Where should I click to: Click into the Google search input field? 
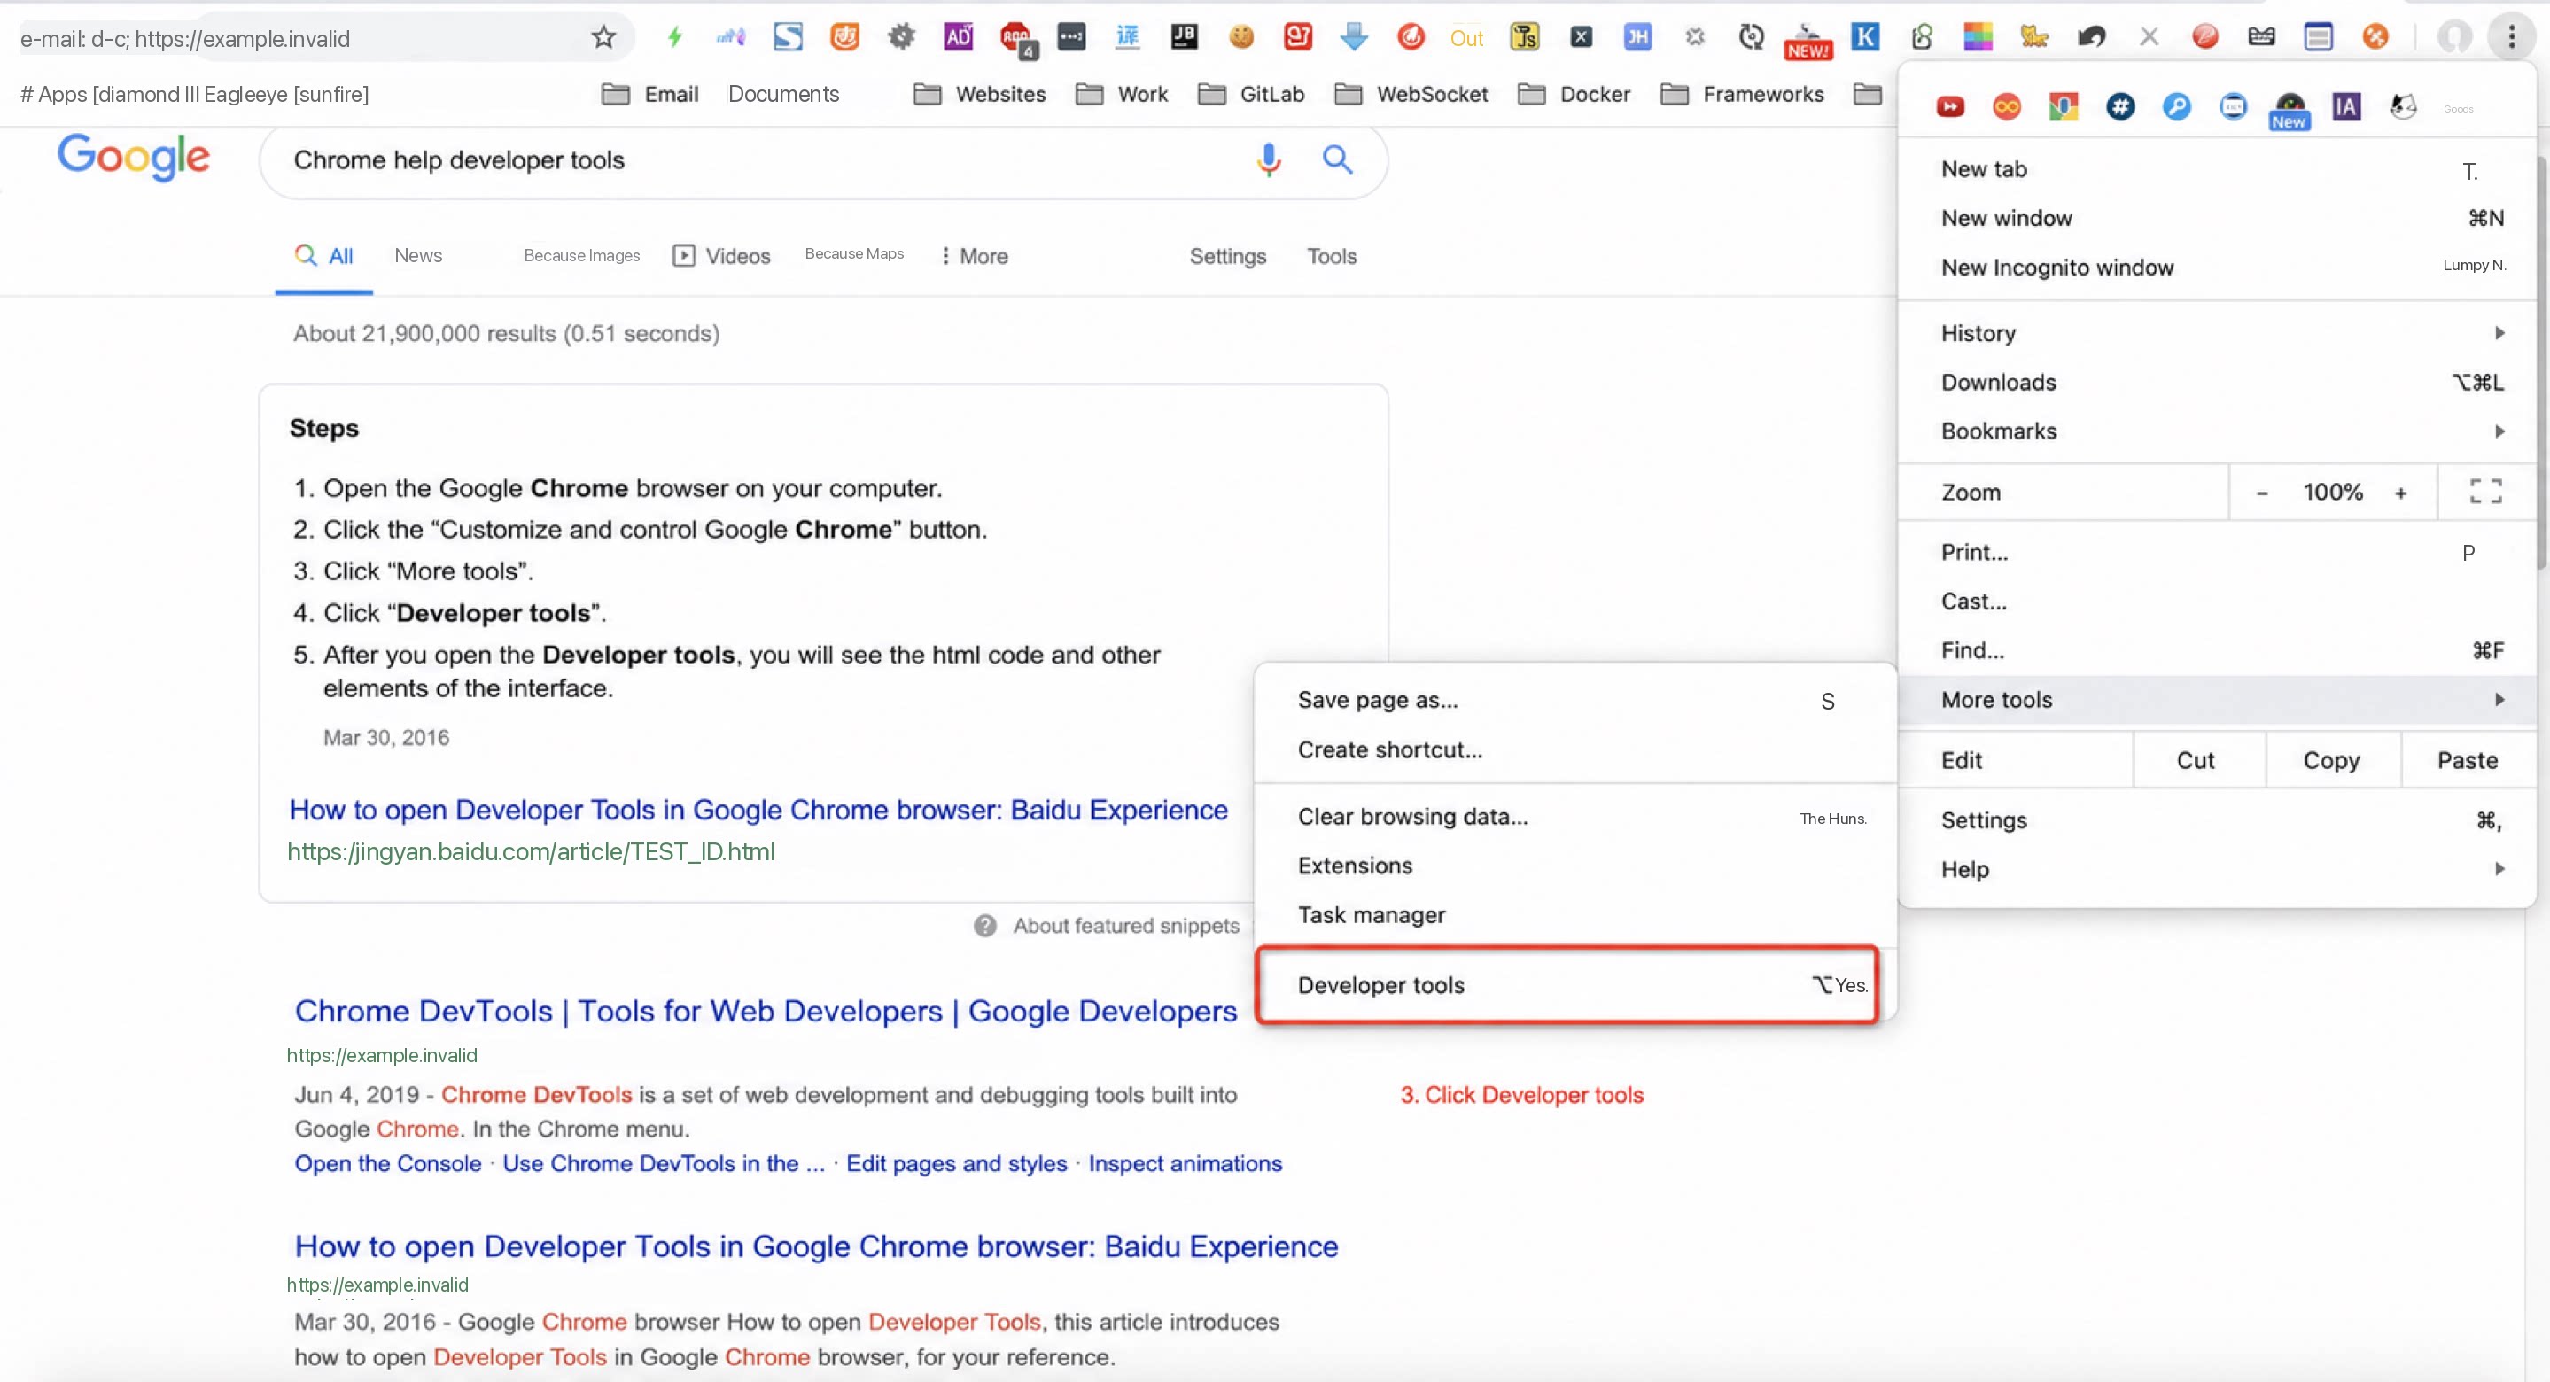point(752,159)
